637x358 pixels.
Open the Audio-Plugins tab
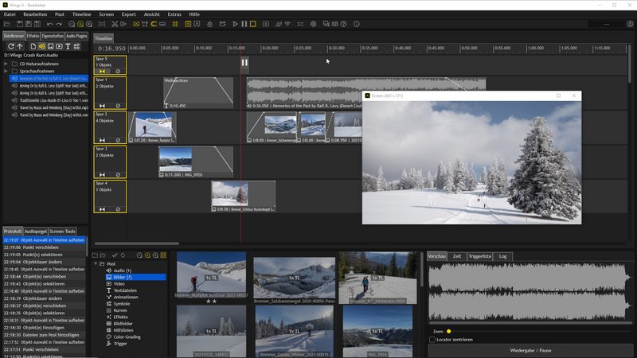(76, 36)
